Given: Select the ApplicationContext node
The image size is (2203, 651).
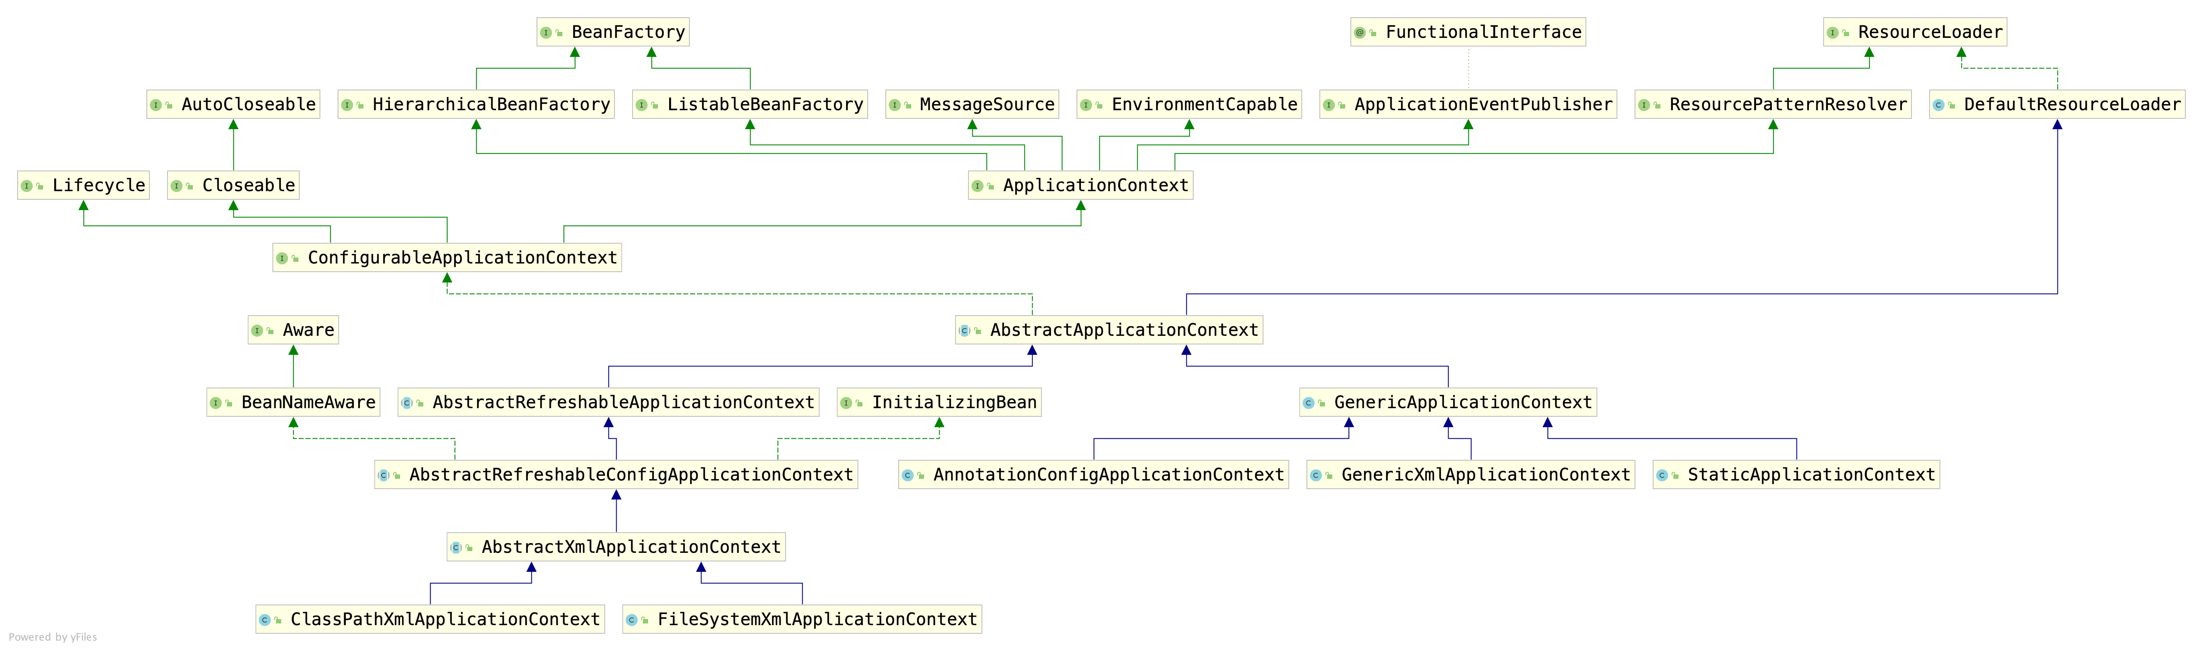Looking at the screenshot, I should pos(1082,185).
